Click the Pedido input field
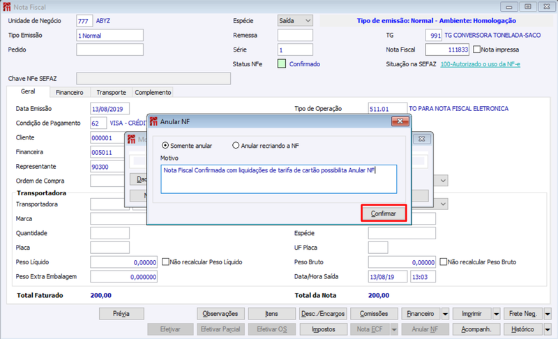The width and height of the screenshot is (558, 339). tap(110, 50)
